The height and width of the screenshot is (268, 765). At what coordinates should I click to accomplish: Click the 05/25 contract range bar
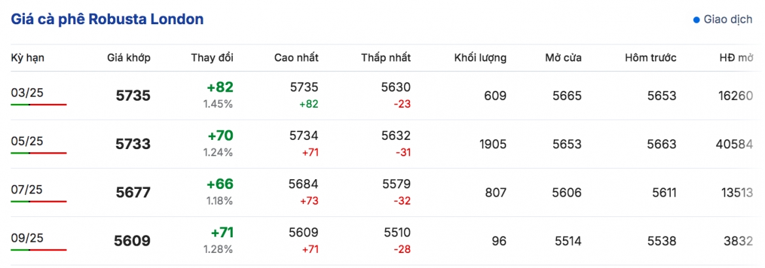point(39,153)
